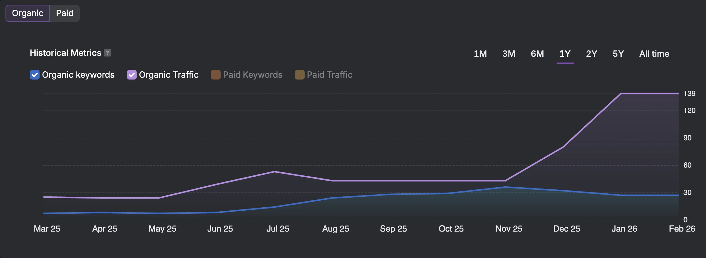Click Organic Traffic peak at Jan 26
Viewport: 706px width, 258px height.
(x=621, y=93)
